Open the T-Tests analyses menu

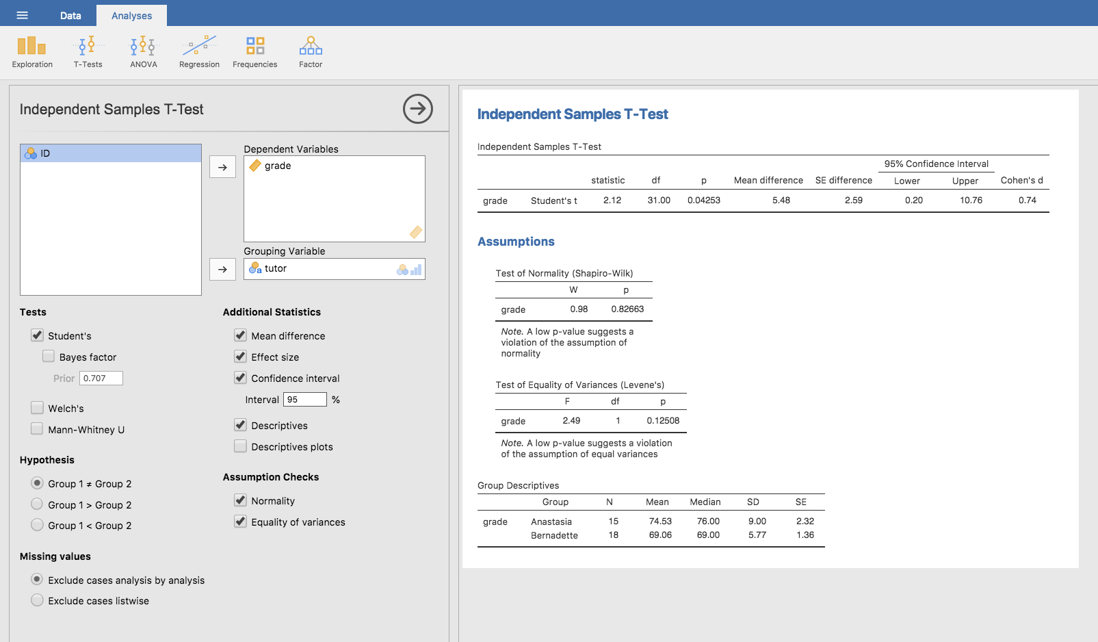pos(88,53)
